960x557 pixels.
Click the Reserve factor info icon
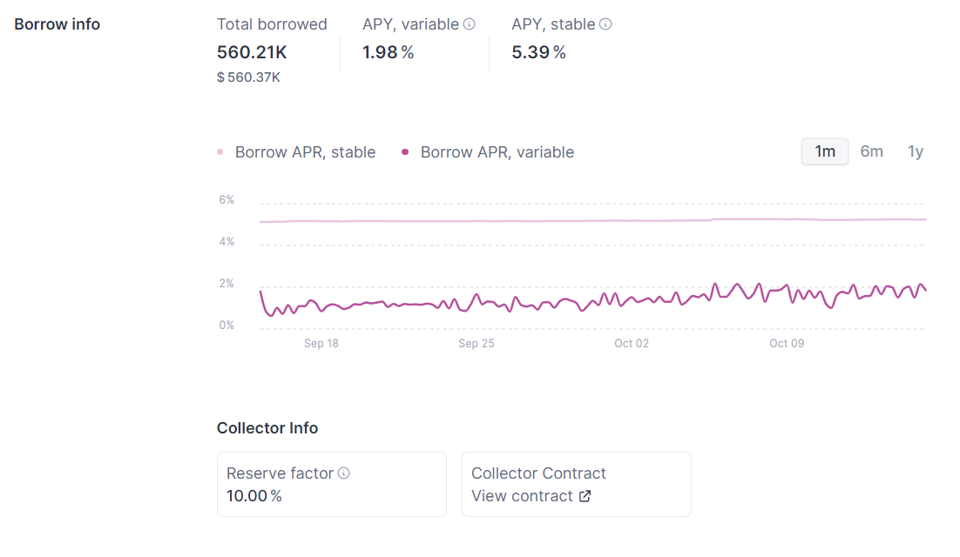coord(344,473)
